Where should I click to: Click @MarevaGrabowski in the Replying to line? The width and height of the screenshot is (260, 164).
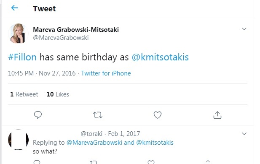tap(94, 143)
